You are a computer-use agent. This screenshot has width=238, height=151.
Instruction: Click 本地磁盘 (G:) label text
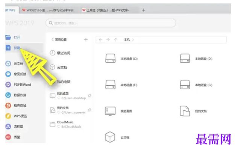click(204, 85)
